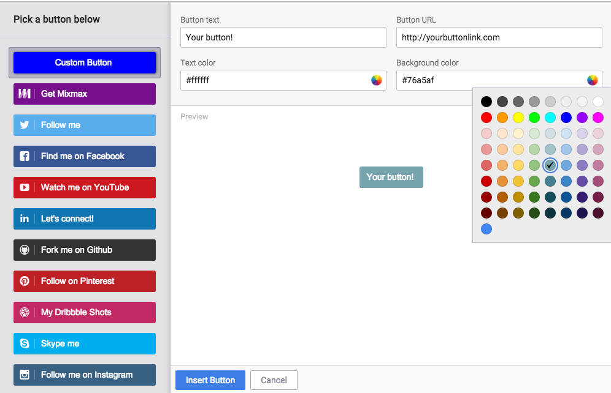Viewport: 611px width, 393px height.
Task: Select the Custom Button option
Action: pyautogui.click(x=85, y=62)
